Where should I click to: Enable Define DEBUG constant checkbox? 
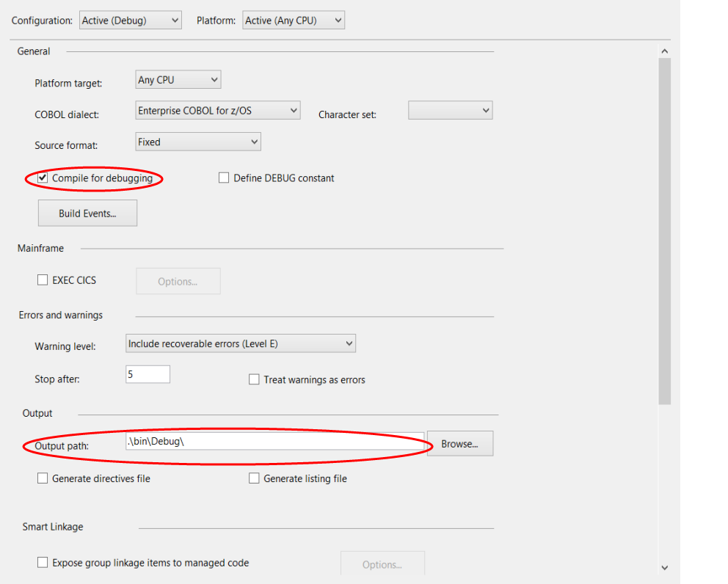224,178
